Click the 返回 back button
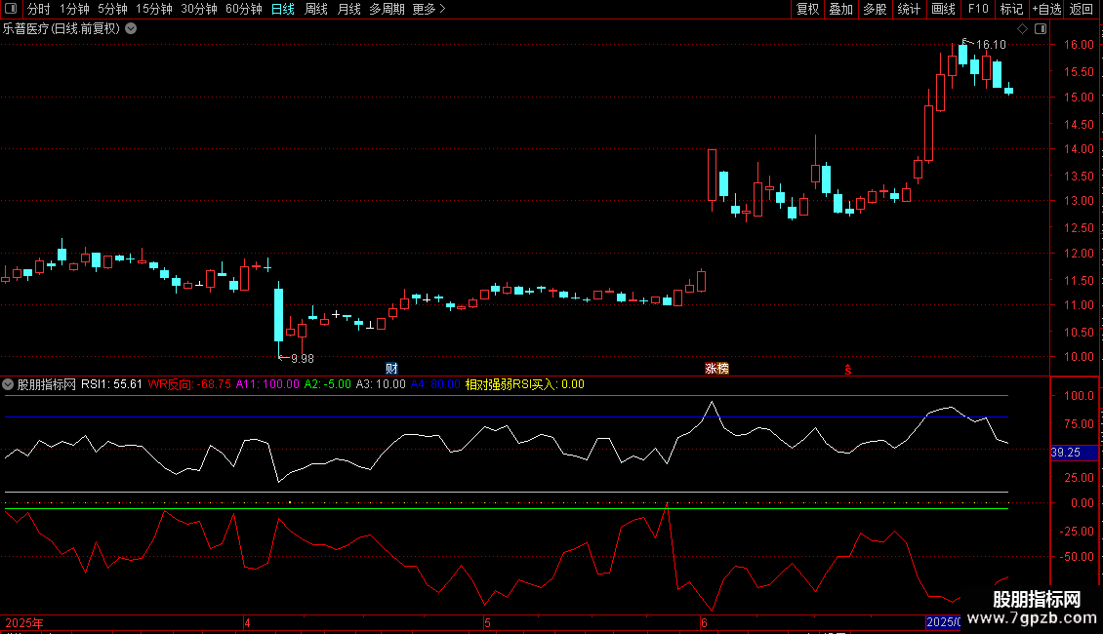Image resolution: width=1103 pixels, height=634 pixels. tap(1082, 9)
